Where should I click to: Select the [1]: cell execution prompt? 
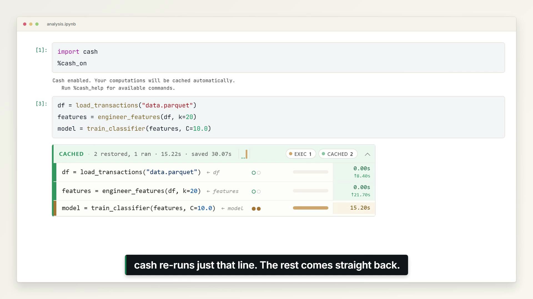click(41, 50)
